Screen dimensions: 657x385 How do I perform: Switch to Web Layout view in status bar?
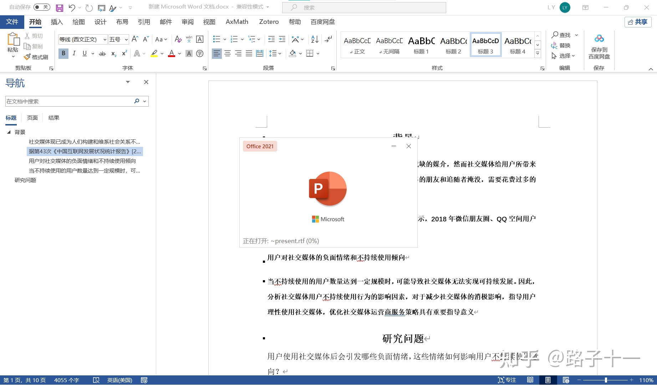point(566,380)
